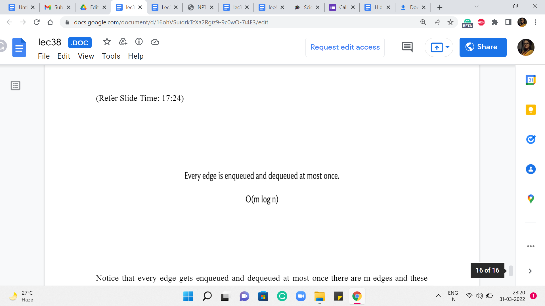Image resolution: width=545 pixels, height=306 pixels.
Task: Open comment history icon
Action: (407, 47)
